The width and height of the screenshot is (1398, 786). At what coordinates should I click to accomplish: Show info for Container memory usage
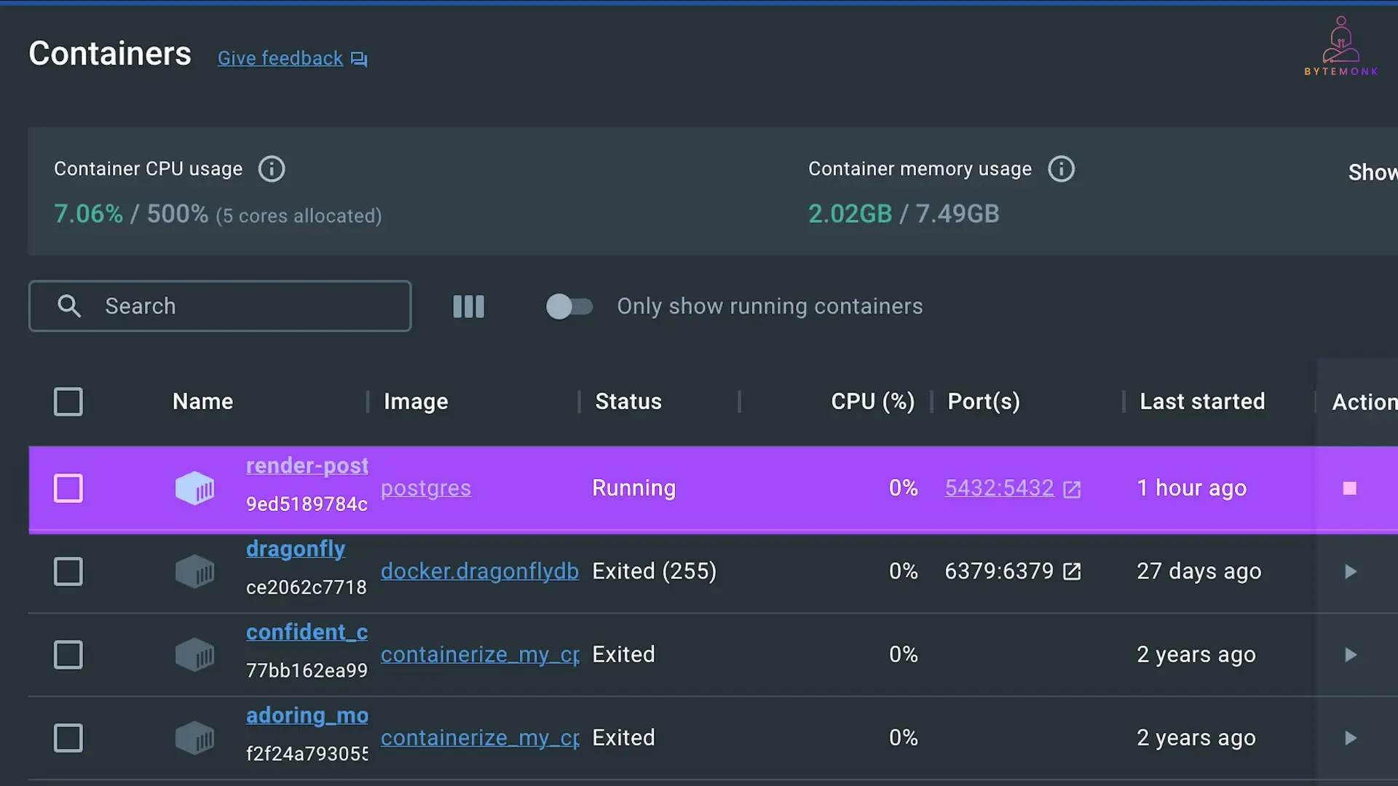pos(1061,169)
